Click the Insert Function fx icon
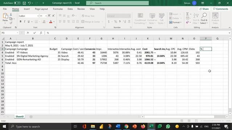This screenshot has height=130, width=232. [41, 33]
